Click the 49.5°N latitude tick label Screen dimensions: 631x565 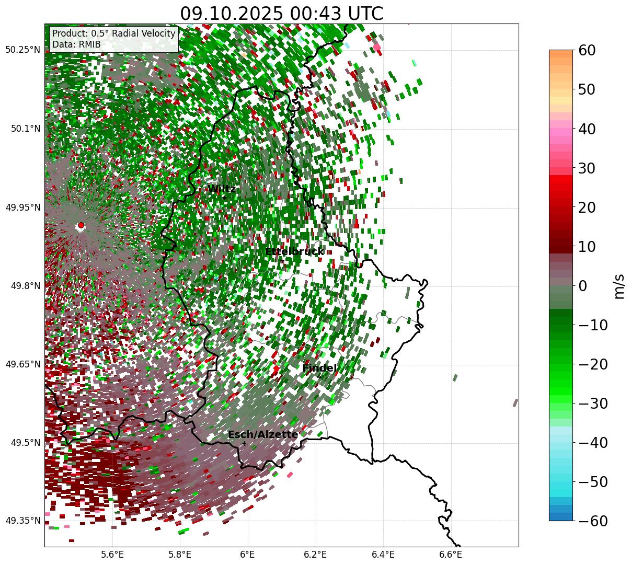pos(25,443)
